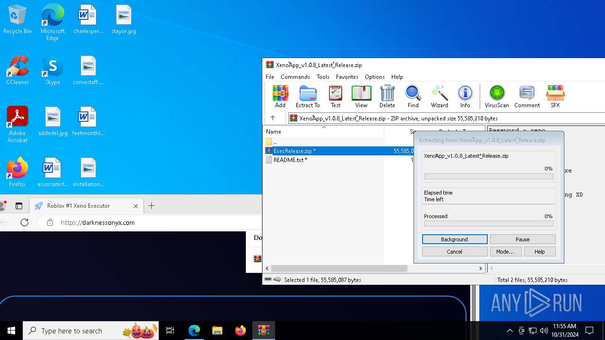Start VirusScan on the archive
The image size is (605, 340).
[497, 96]
